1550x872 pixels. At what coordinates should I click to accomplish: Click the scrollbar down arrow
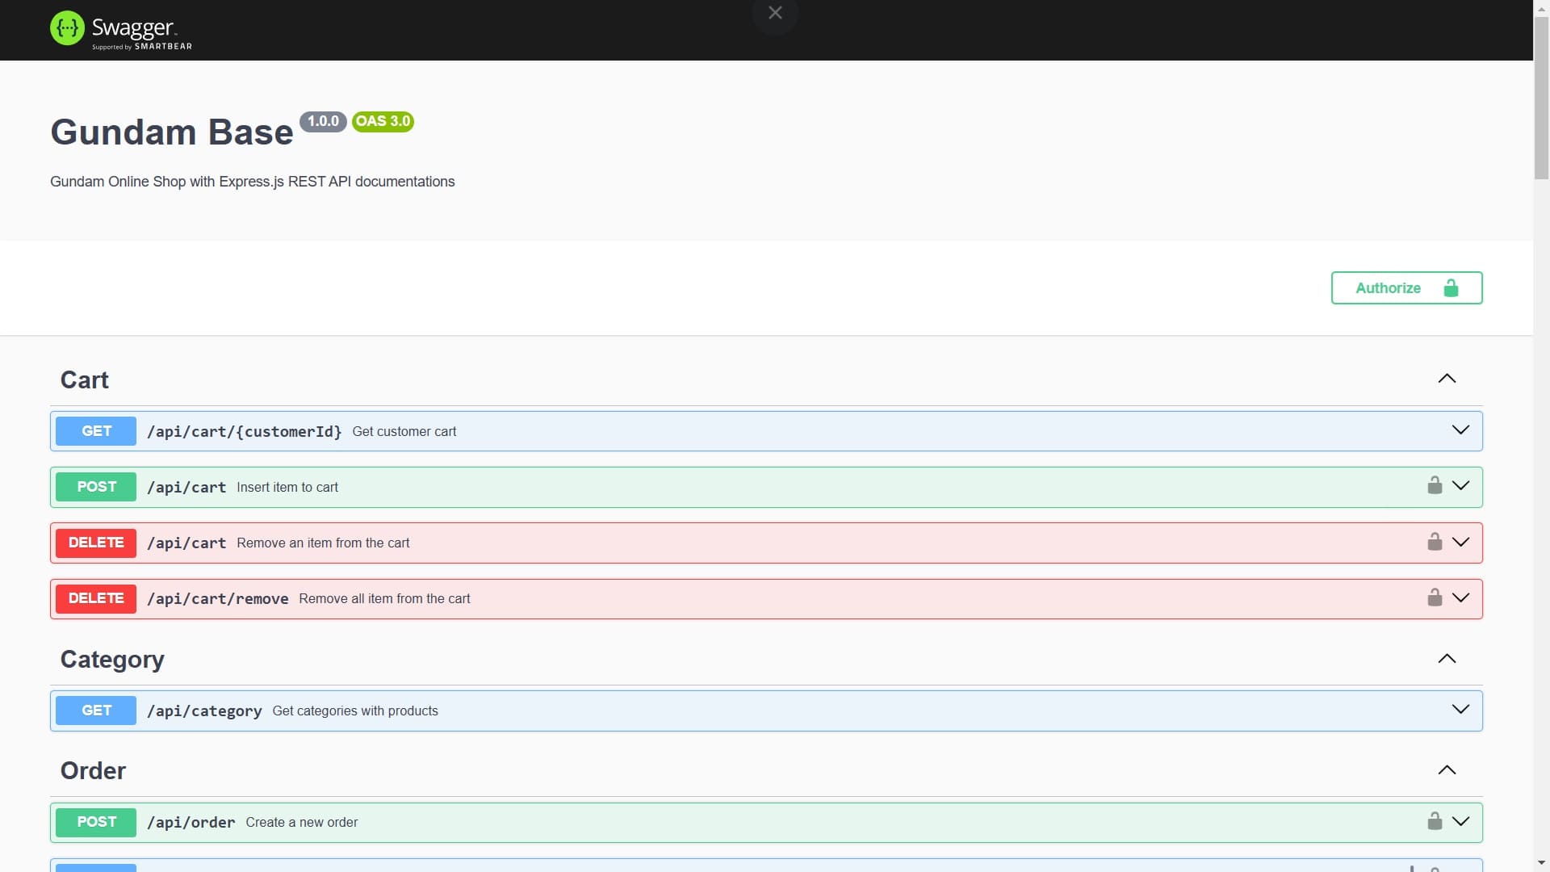(x=1541, y=864)
